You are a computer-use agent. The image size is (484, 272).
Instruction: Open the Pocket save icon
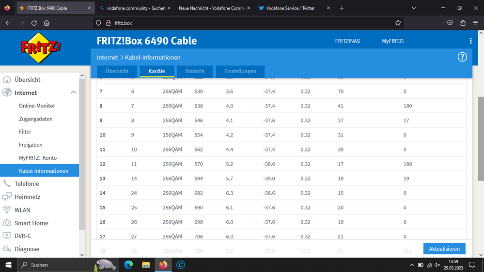pyautogui.click(x=450, y=23)
